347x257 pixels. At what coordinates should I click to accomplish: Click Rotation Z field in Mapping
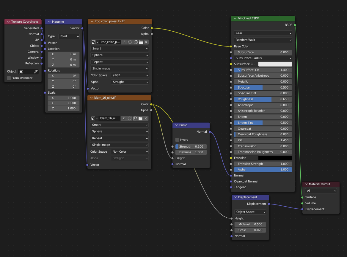64,86
